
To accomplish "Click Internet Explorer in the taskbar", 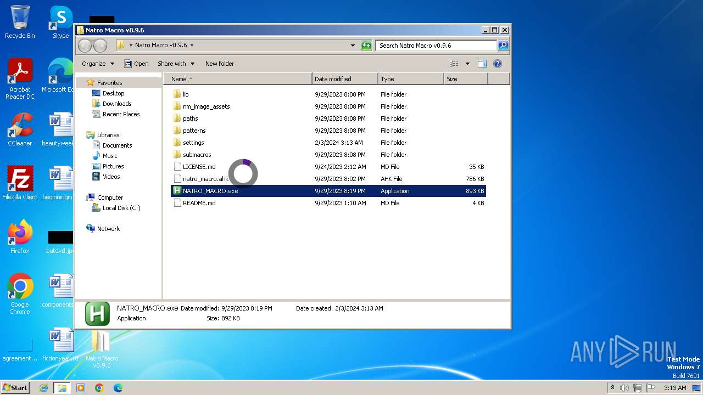I will point(44,388).
